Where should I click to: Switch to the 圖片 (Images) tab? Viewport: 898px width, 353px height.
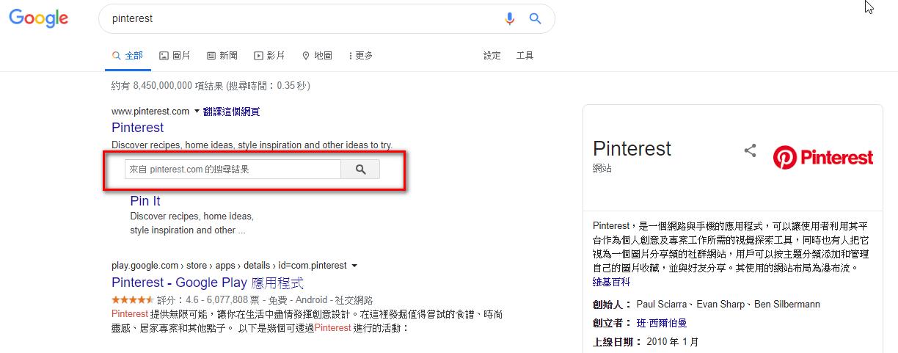[x=175, y=56]
